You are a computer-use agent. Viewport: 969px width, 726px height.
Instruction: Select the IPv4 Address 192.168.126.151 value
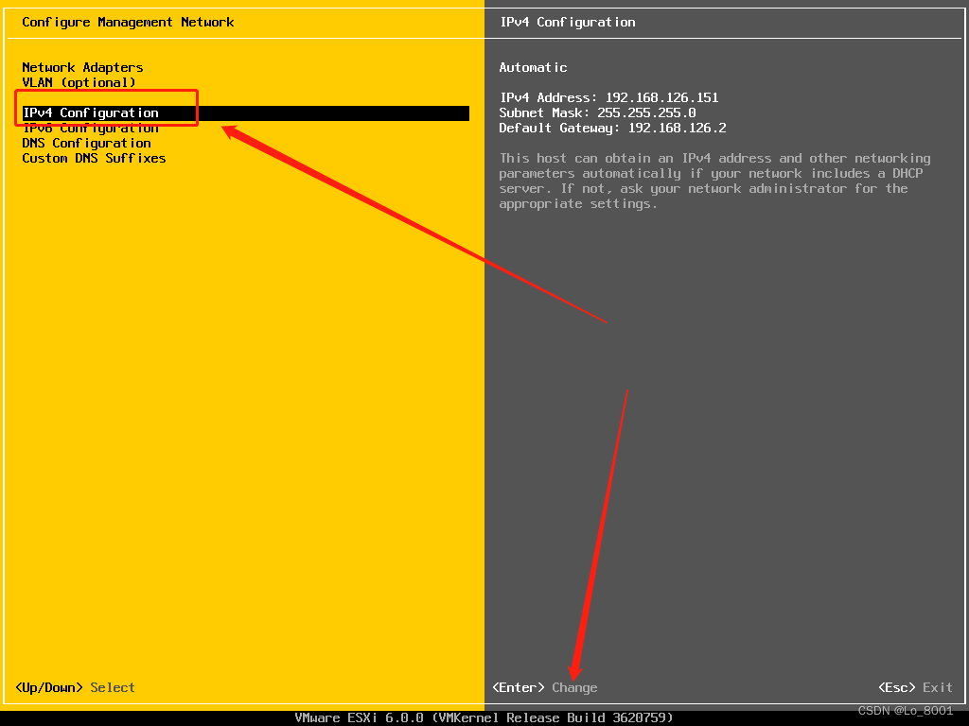click(610, 97)
